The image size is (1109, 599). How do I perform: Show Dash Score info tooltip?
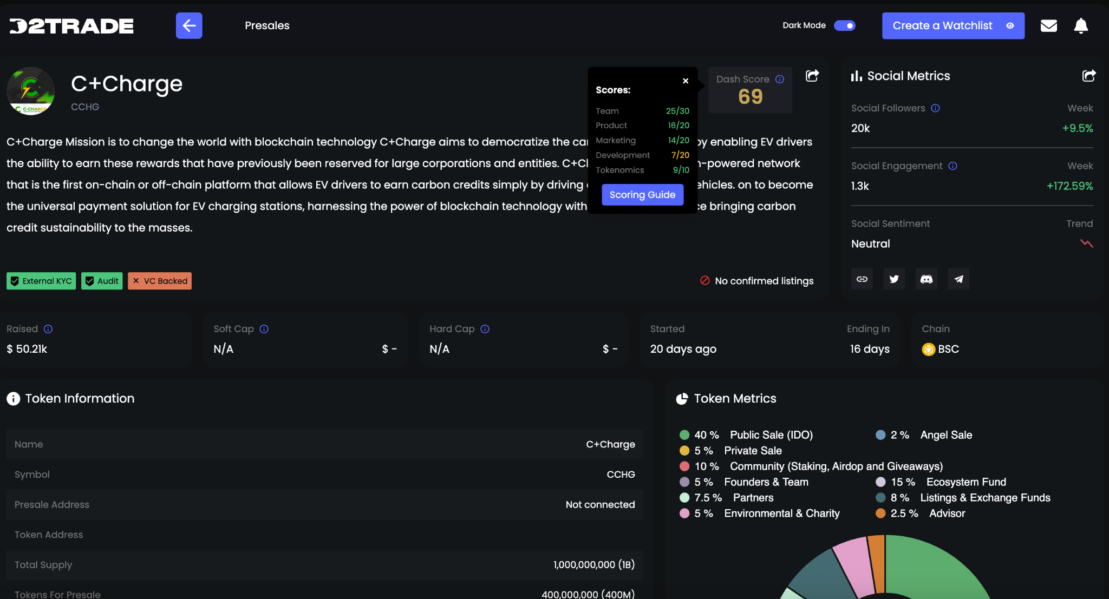tap(780, 79)
